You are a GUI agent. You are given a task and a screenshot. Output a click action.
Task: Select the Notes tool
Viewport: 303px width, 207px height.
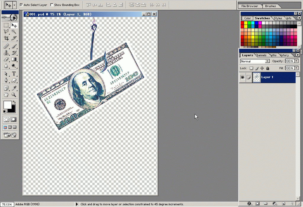6,88
